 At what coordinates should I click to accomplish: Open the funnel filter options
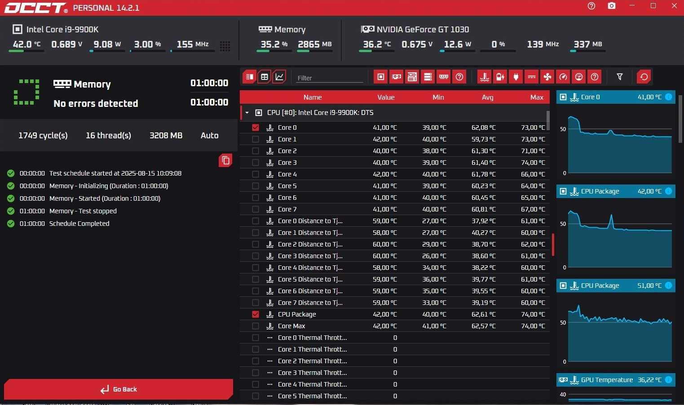click(x=620, y=77)
